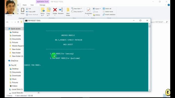
Task: Select OneDrive in the navigation pane
Action: click(x=14, y=61)
